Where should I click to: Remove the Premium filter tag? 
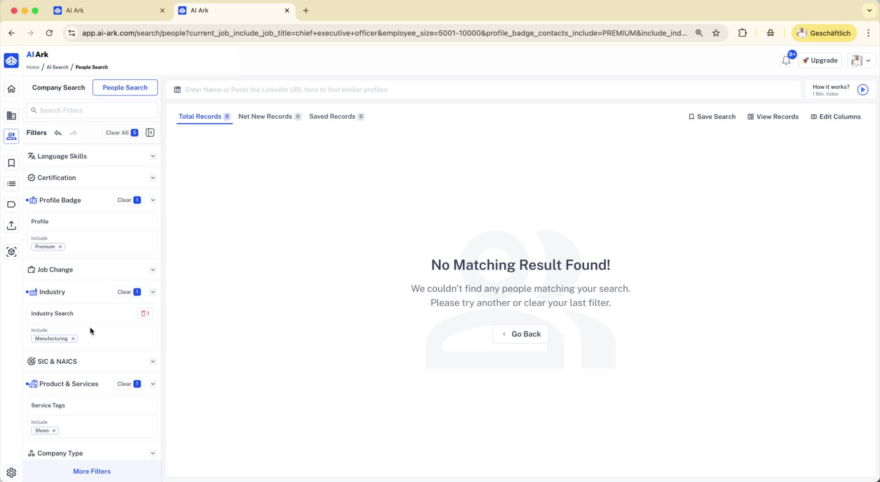60,247
